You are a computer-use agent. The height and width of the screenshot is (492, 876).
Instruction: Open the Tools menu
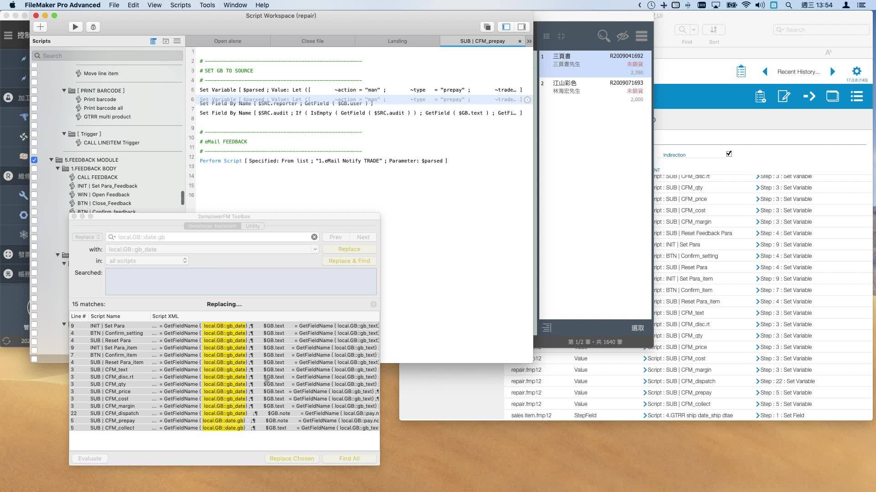(x=207, y=5)
